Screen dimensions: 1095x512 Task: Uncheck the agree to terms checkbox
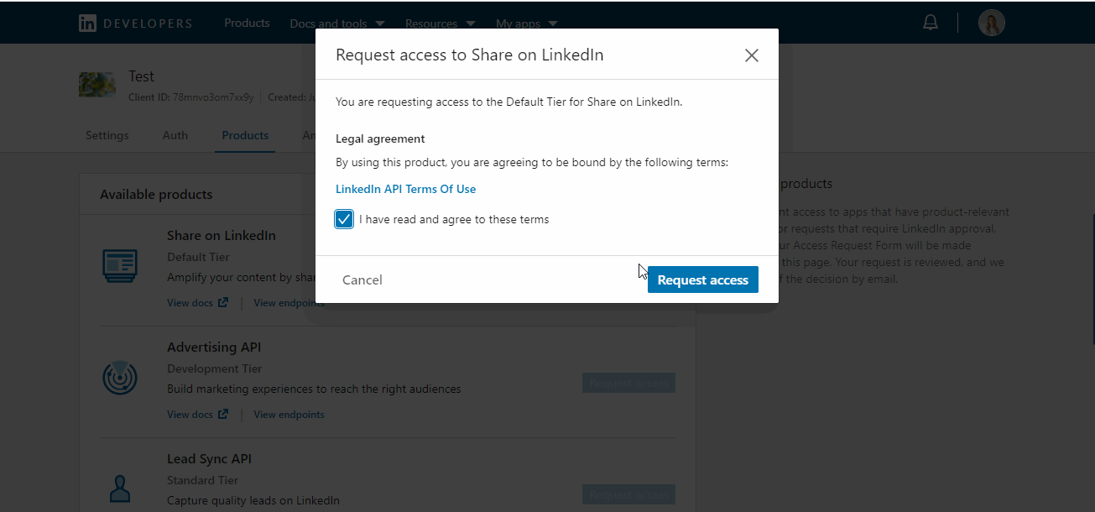pyautogui.click(x=344, y=219)
